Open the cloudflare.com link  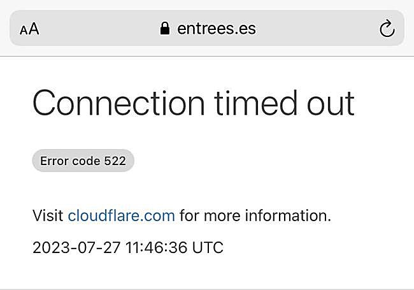pos(121,215)
